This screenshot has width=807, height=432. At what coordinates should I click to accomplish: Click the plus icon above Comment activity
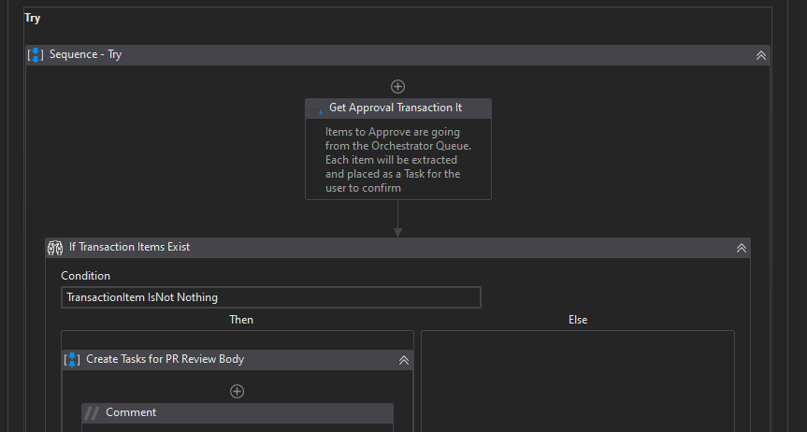point(238,391)
